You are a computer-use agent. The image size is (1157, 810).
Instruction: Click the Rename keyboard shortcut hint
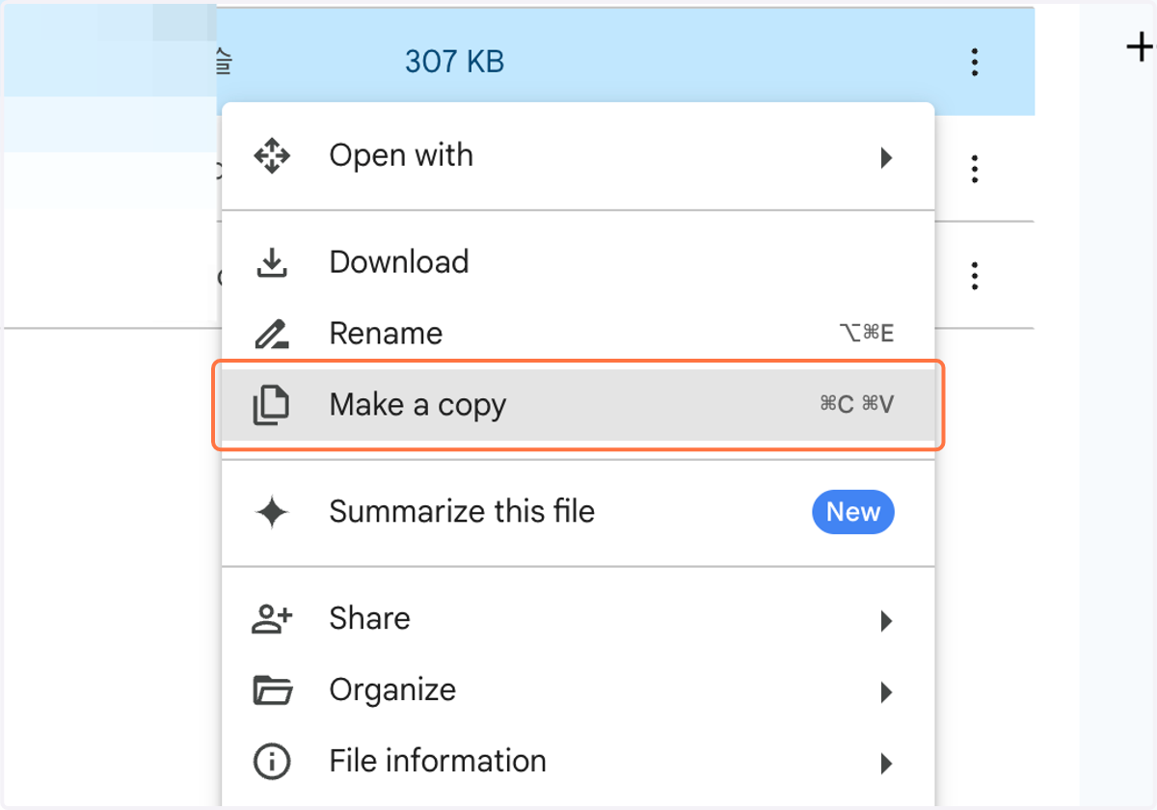click(x=867, y=334)
